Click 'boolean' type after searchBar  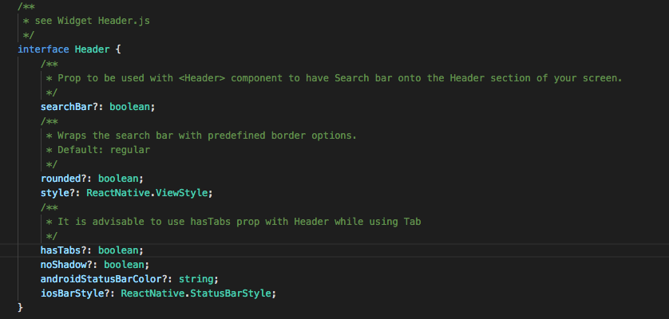click(129, 107)
